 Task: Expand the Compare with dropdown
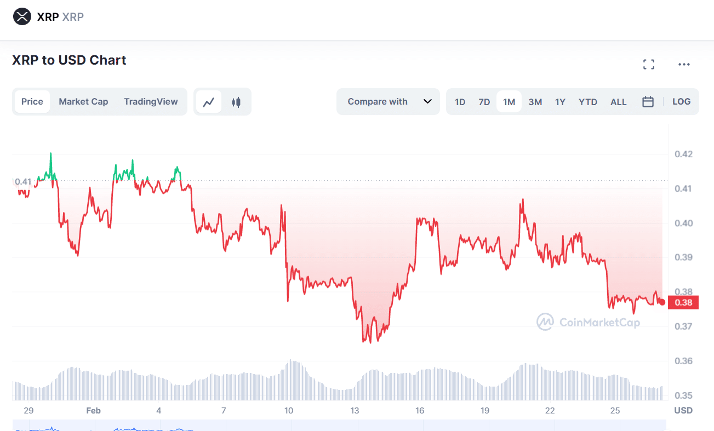point(388,102)
